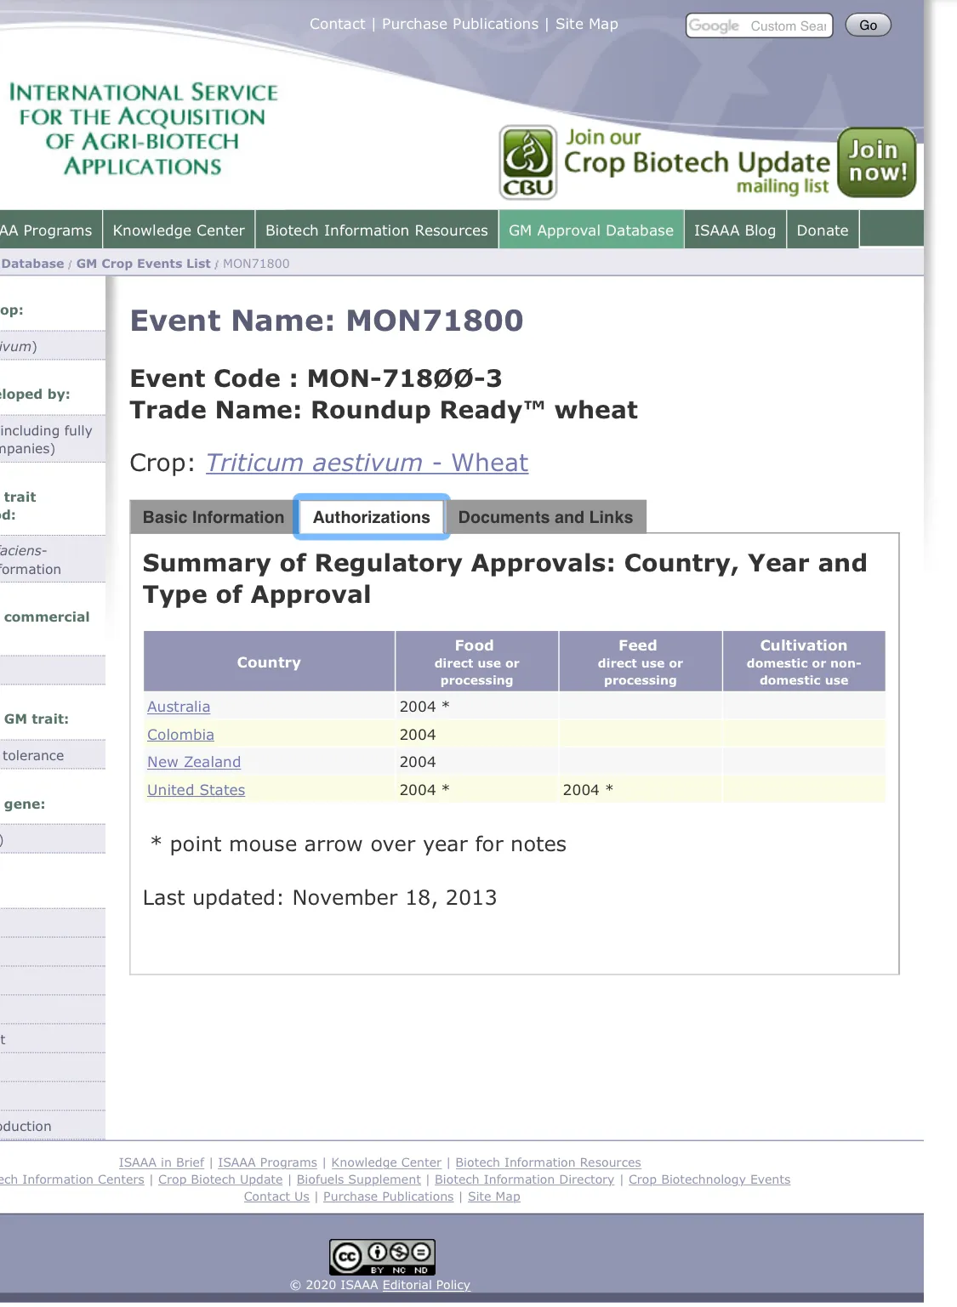The image size is (957, 1307).
Task: Open Biotech Information Directory footer link
Action: click(x=524, y=1179)
